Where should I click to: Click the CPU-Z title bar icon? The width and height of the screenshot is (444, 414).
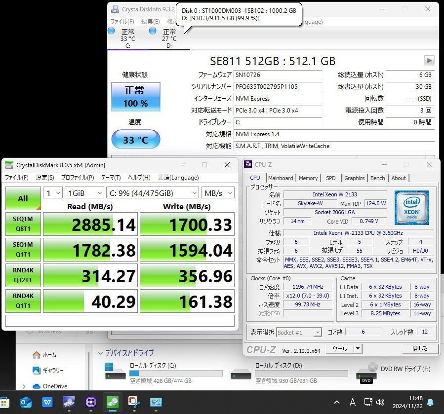click(x=248, y=164)
